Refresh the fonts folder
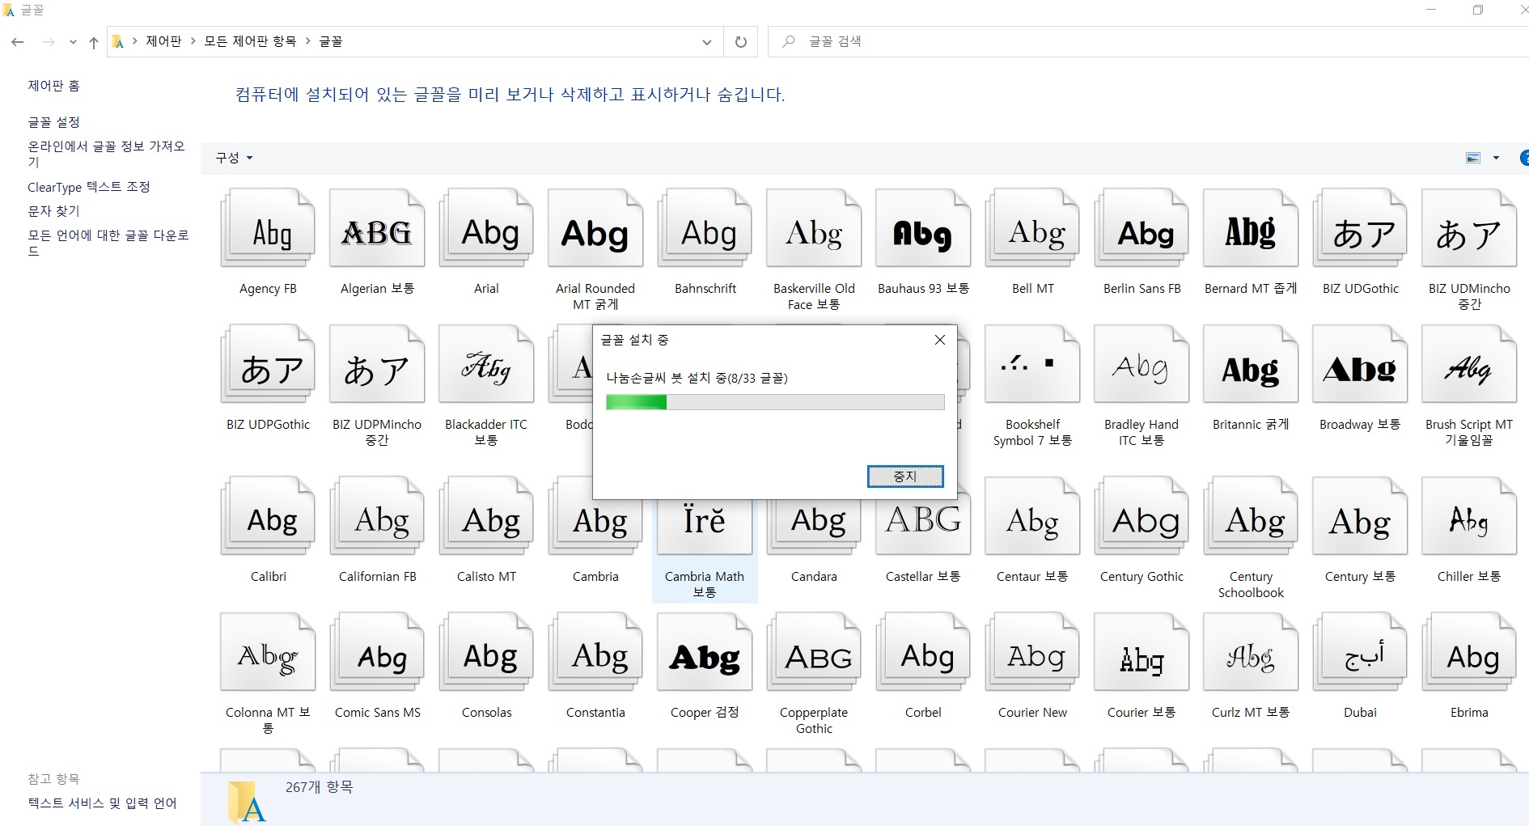Image resolution: width=1529 pixels, height=826 pixels. 740,42
